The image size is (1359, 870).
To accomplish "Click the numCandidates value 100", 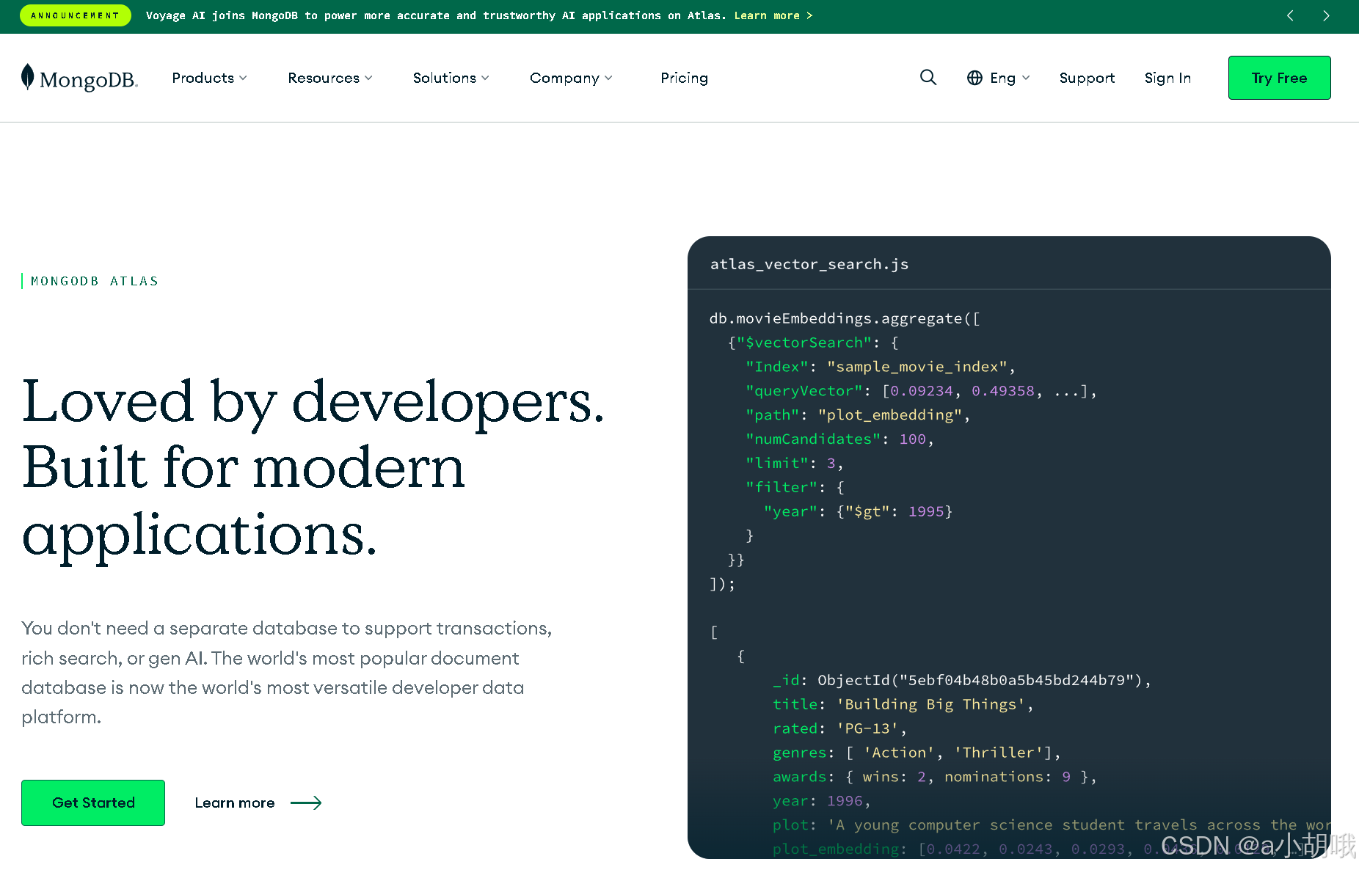I will click(912, 439).
